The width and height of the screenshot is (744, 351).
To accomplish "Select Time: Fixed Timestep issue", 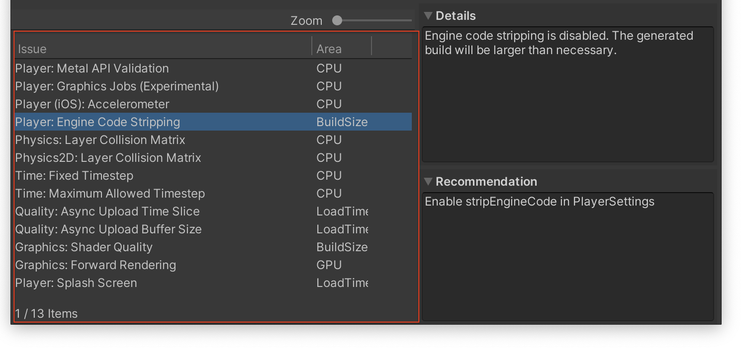I will click(x=74, y=176).
